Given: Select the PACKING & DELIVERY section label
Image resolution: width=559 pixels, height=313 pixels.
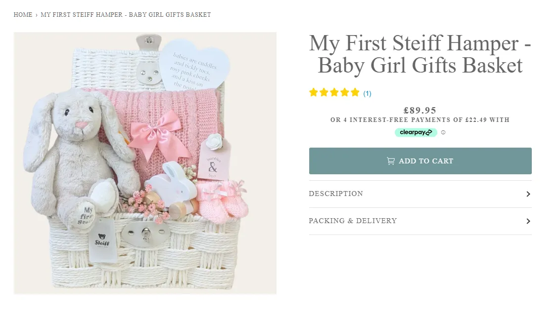Looking at the screenshot, I should pos(353,221).
